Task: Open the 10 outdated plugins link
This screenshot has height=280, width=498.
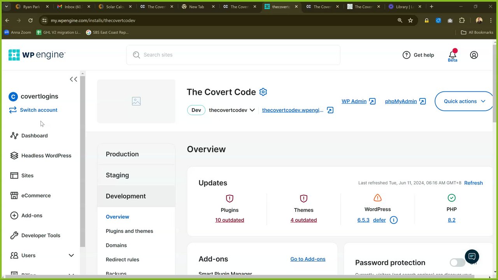Action: pyautogui.click(x=230, y=220)
